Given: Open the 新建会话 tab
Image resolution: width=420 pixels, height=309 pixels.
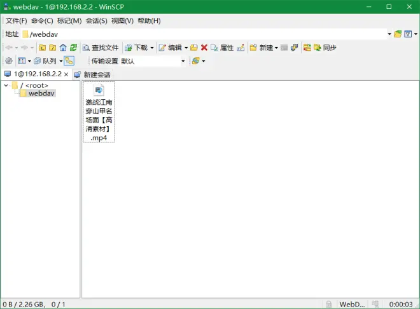Looking at the screenshot, I should (92, 74).
